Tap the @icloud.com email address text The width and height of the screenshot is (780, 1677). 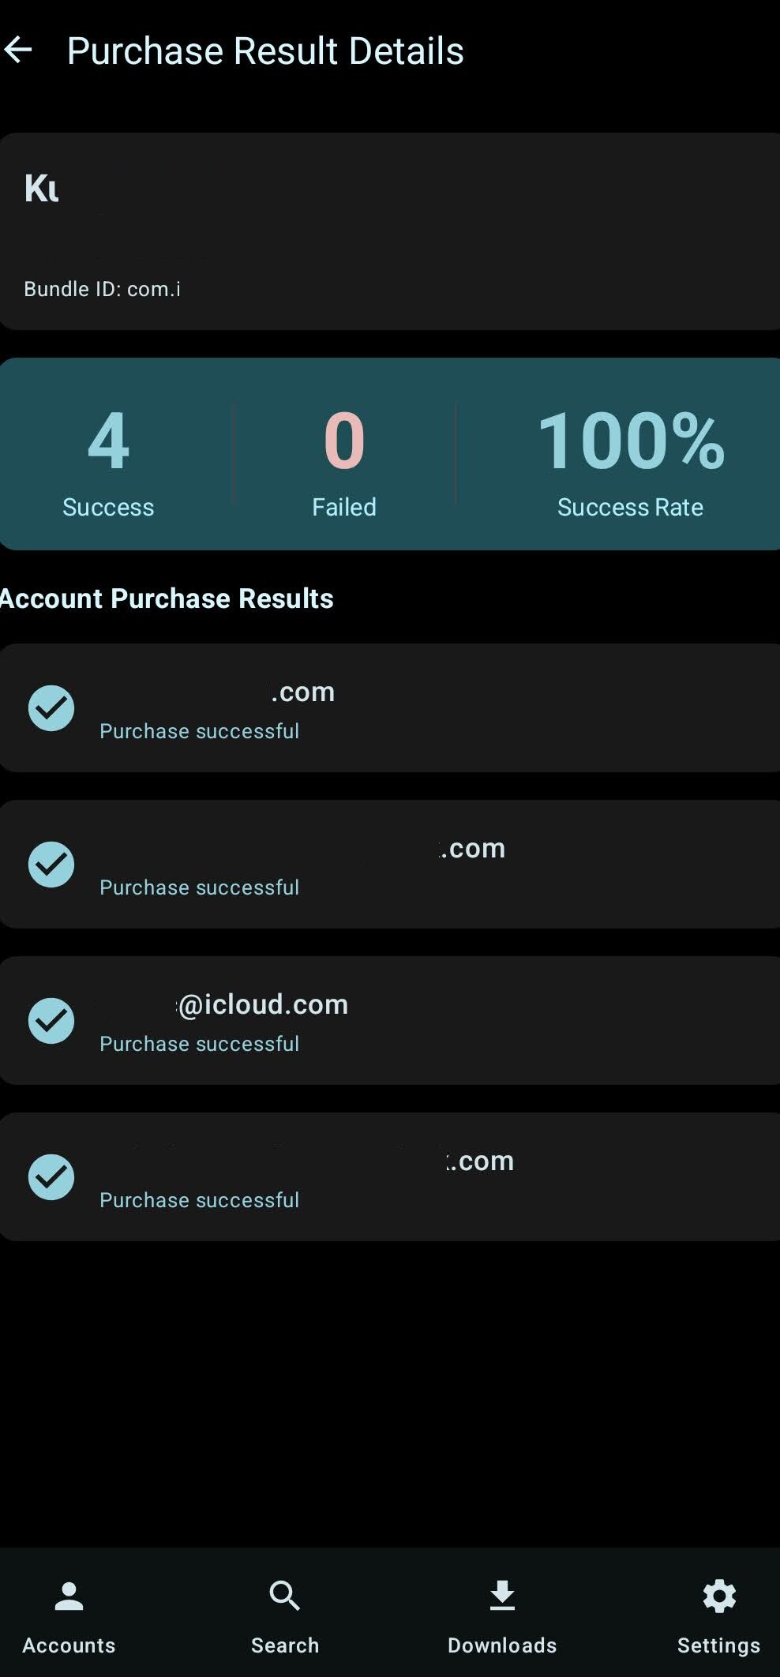click(x=263, y=1004)
